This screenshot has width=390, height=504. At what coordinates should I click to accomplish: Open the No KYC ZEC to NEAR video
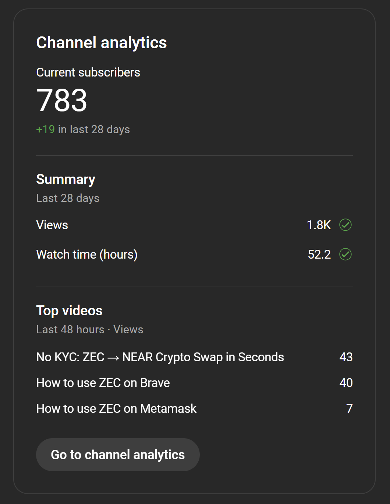160,357
